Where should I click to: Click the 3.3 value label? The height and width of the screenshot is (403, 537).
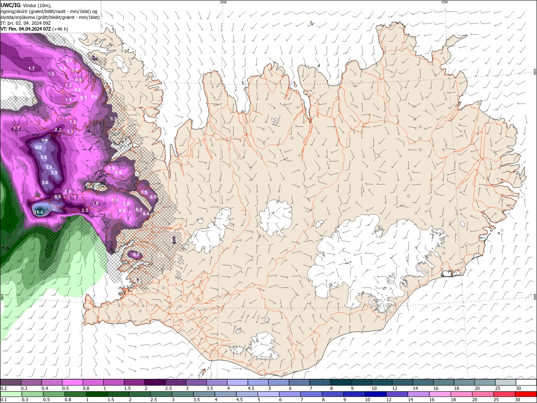pyautogui.click(x=57, y=196)
